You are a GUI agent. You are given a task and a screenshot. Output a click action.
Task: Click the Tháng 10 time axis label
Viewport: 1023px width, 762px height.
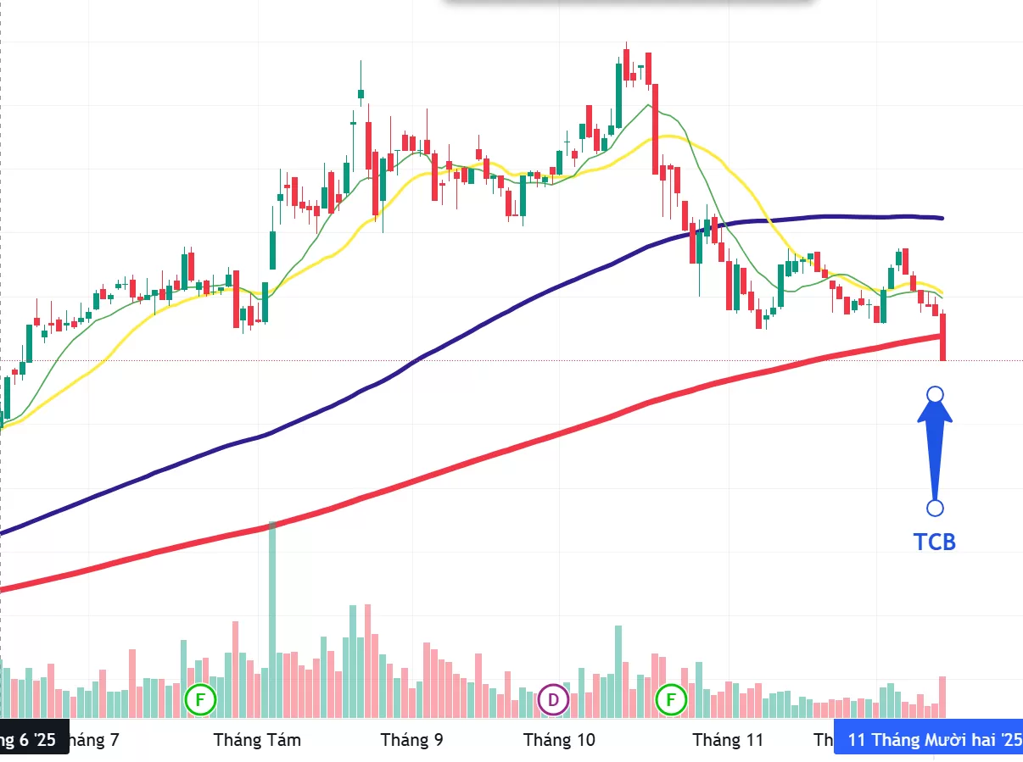(559, 740)
